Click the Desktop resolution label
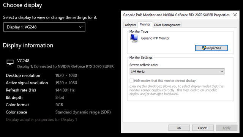 point(23,76)
